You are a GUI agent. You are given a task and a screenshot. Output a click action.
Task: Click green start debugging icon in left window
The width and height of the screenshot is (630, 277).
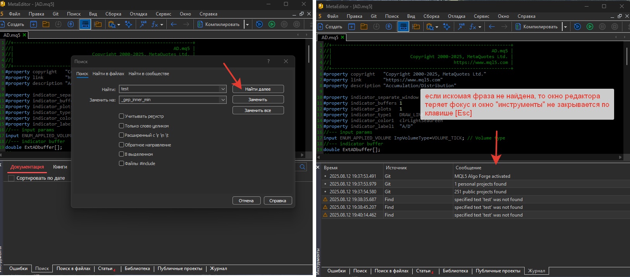point(272,24)
